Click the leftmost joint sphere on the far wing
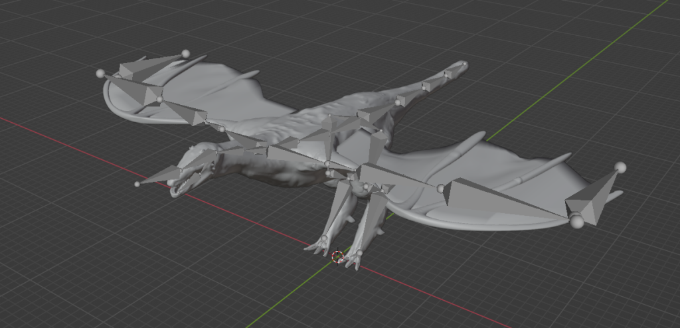 [x=100, y=72]
